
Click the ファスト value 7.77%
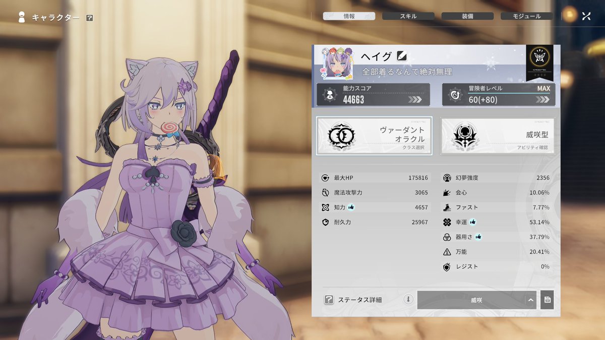pyautogui.click(x=541, y=207)
